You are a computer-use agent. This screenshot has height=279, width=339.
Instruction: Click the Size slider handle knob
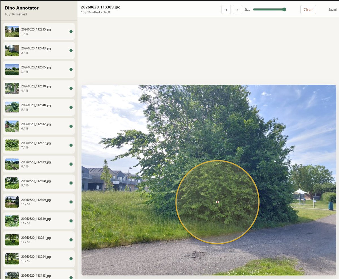tap(284, 10)
